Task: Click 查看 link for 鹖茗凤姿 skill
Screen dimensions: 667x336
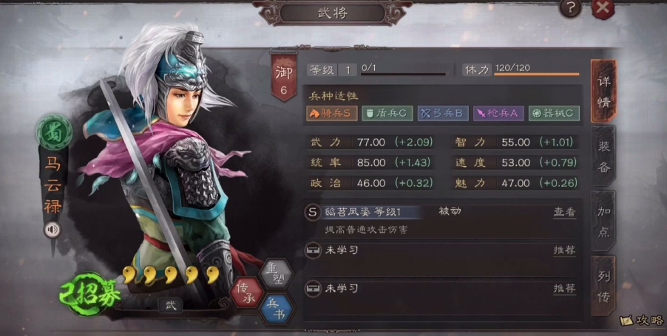Action: click(564, 212)
